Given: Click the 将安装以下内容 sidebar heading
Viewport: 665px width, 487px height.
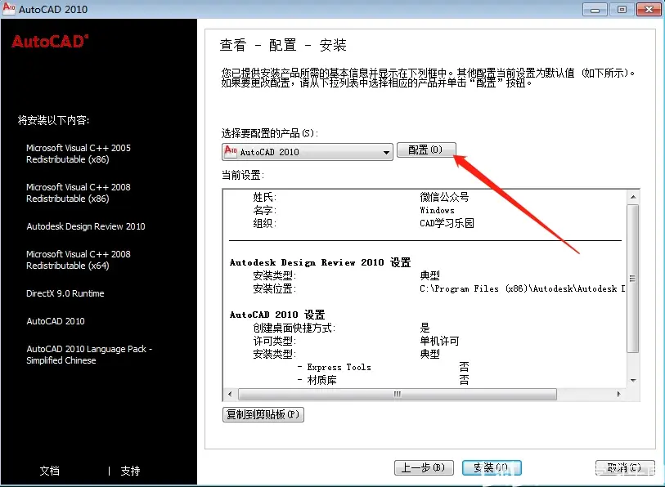Looking at the screenshot, I should (53, 120).
